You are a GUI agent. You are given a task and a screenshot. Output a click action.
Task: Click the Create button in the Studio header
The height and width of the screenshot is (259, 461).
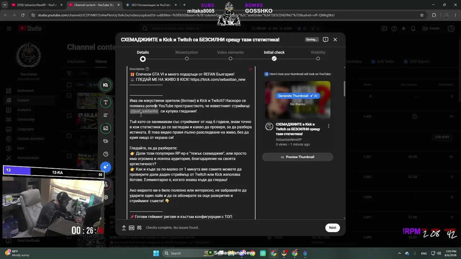[x=431, y=28]
